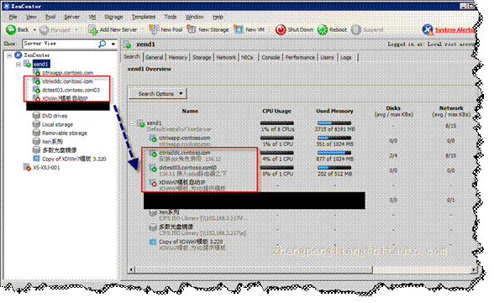
Task: Click Copy of XDWin7 template icon in tree
Action: (36, 159)
